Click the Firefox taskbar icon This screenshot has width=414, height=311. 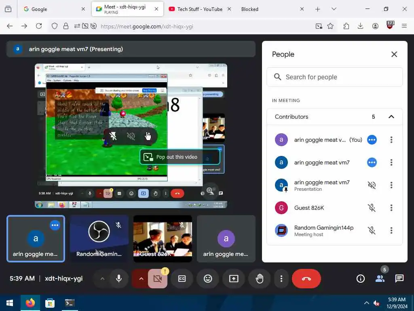coord(30,303)
